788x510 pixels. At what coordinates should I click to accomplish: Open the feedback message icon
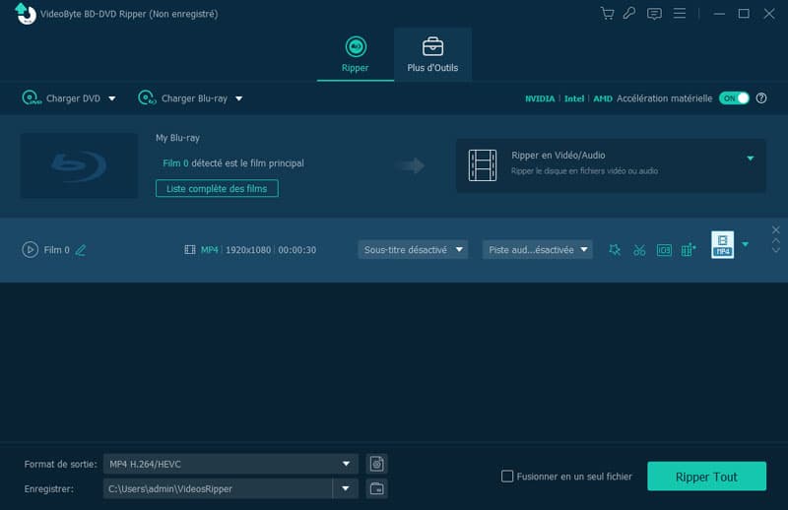click(x=654, y=14)
